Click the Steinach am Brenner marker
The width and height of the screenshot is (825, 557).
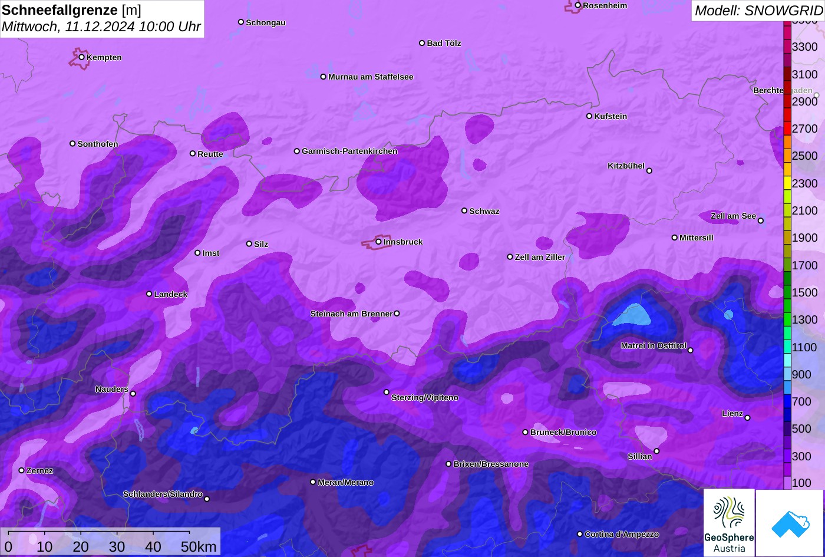coord(397,314)
